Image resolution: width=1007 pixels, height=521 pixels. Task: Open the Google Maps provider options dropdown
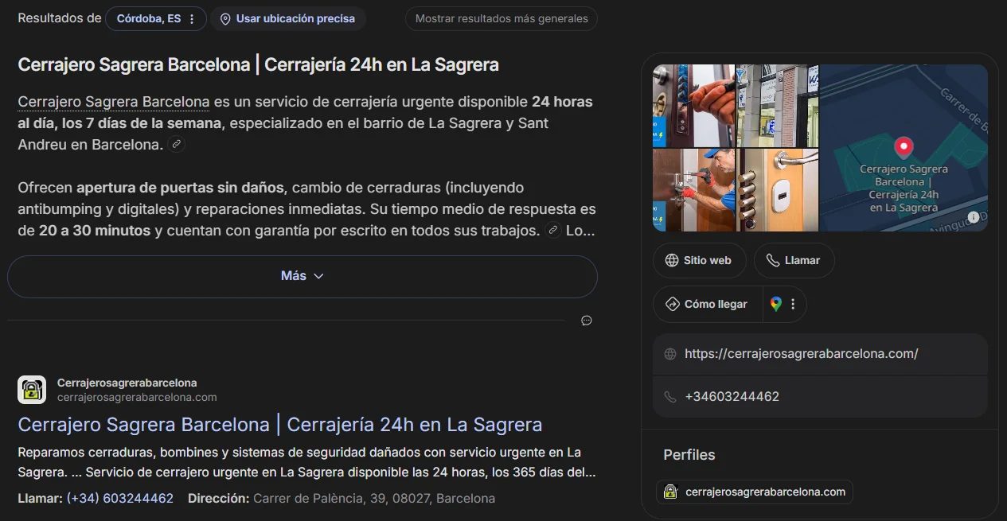click(x=784, y=304)
